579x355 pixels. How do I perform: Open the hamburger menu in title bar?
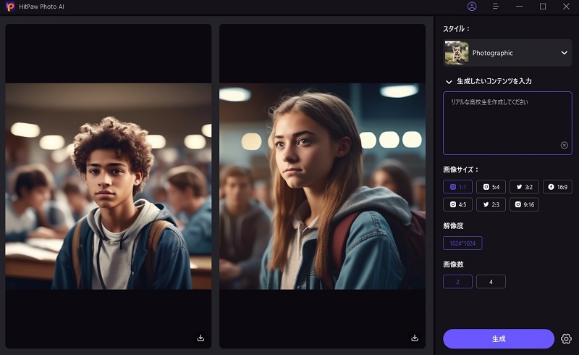coord(496,7)
